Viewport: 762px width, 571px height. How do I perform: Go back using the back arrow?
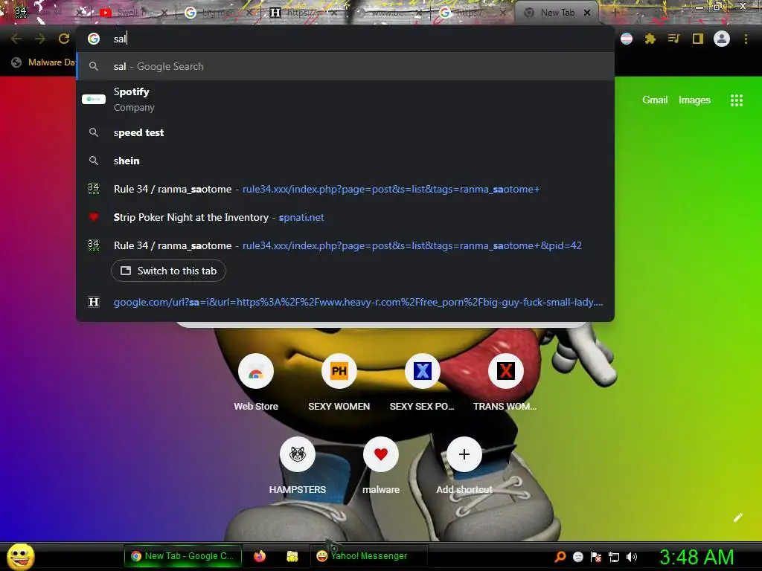tap(16, 39)
